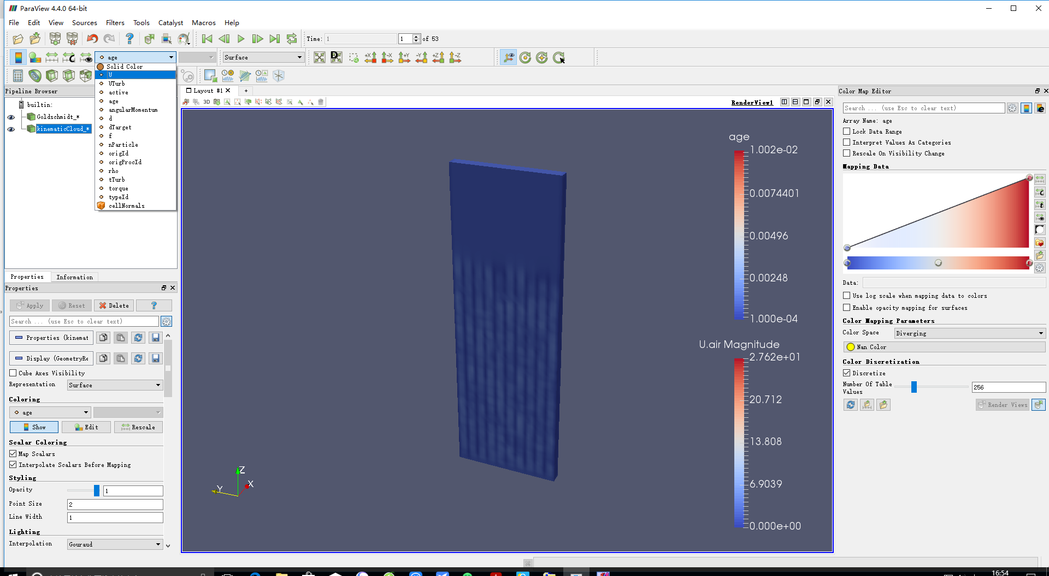Click the Undo icon in toolbar
The image size is (1049, 576).
point(92,39)
